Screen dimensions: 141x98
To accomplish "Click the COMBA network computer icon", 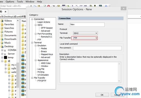I will pyautogui.click(x=5, y=50).
